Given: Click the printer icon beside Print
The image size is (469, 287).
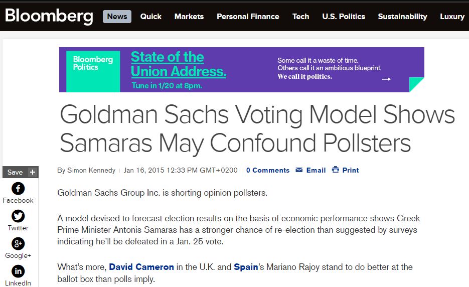Looking at the screenshot, I should click(336, 170).
